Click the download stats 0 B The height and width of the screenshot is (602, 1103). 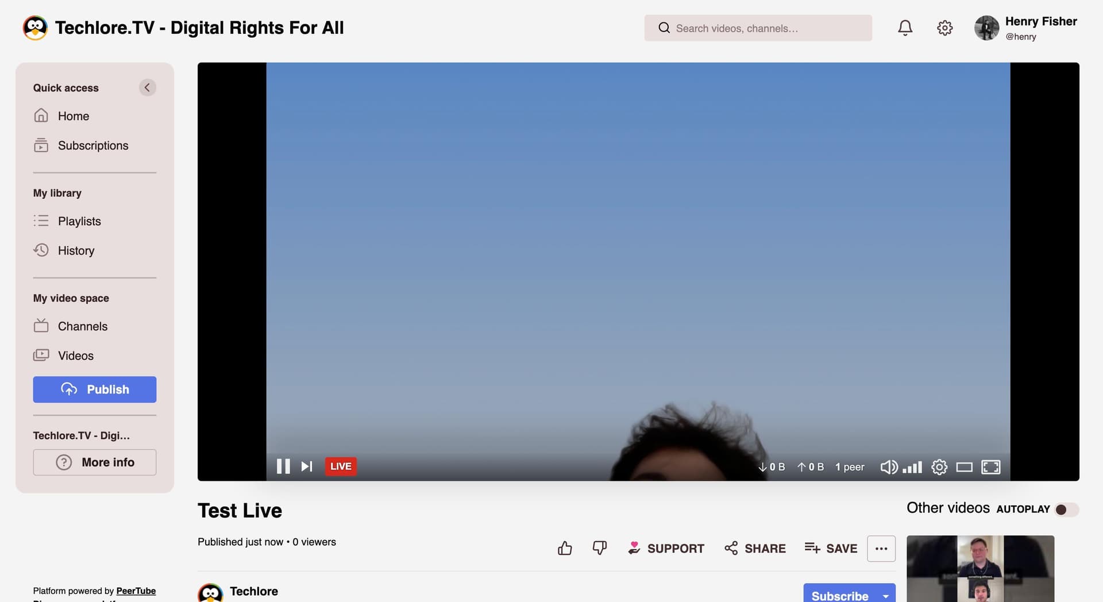coord(772,467)
